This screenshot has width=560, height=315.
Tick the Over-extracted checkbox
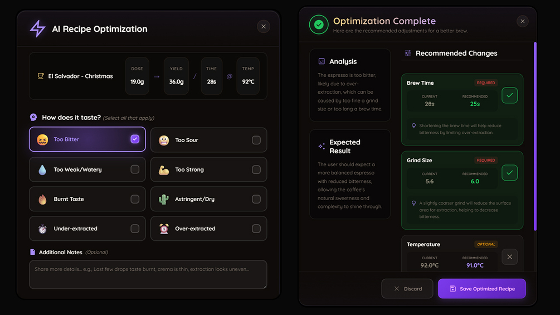point(256,229)
